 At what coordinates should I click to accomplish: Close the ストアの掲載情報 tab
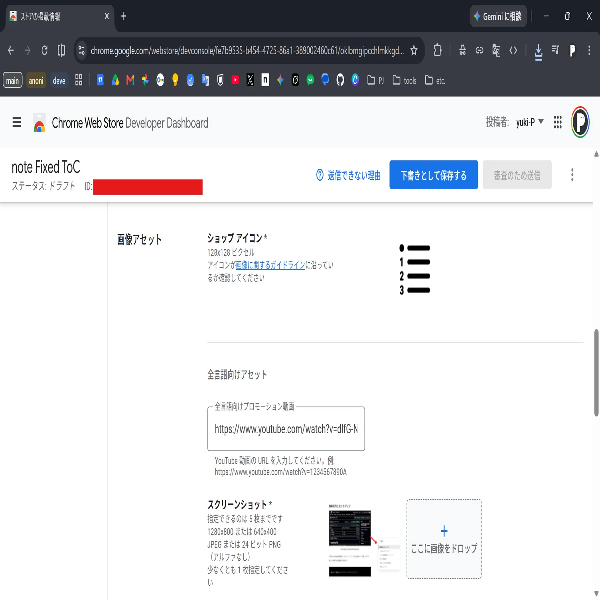click(x=107, y=16)
